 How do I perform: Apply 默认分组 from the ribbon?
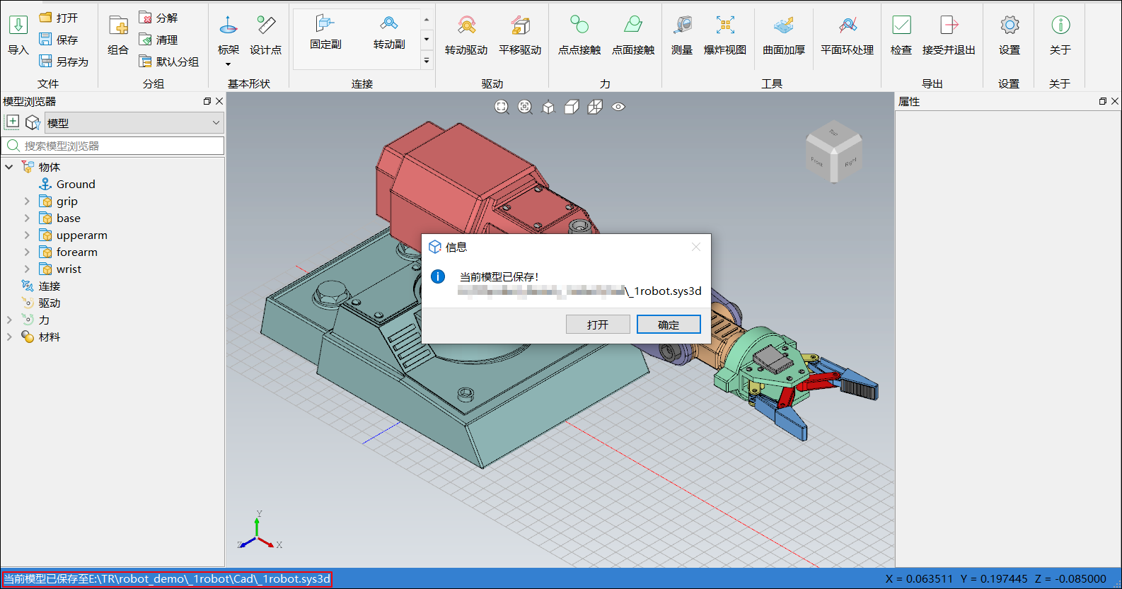coord(169,62)
